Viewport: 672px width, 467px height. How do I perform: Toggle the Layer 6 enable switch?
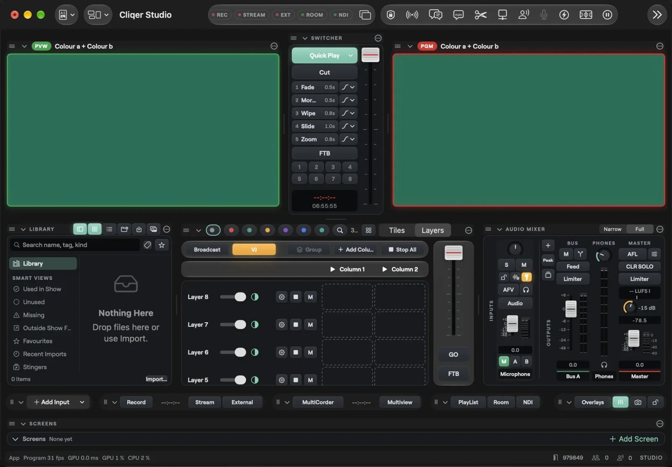click(x=233, y=352)
